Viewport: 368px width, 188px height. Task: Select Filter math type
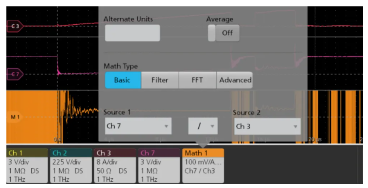[x=159, y=80]
